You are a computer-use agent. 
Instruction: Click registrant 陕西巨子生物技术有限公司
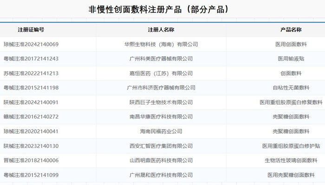click(161, 102)
